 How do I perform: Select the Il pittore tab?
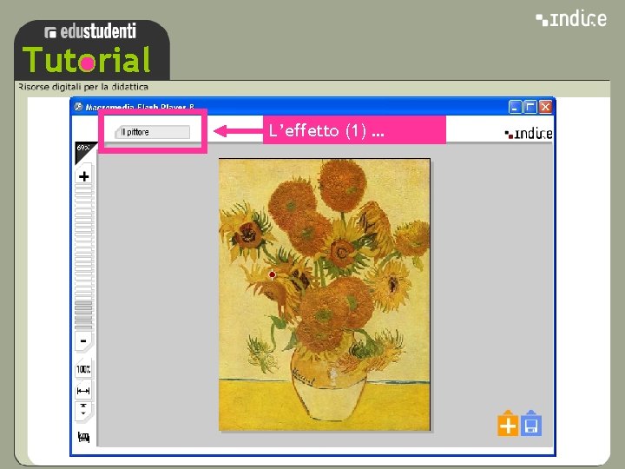[x=152, y=132]
